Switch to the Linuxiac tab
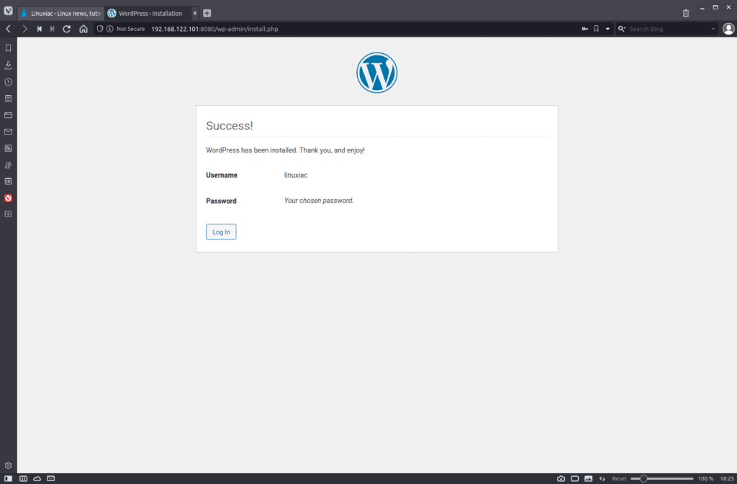The image size is (737, 484). (61, 13)
